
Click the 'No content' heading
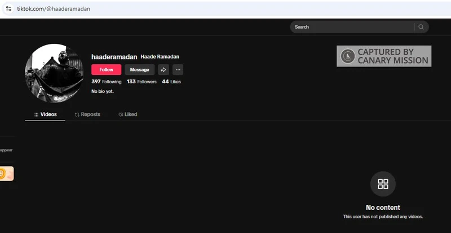tap(383, 208)
